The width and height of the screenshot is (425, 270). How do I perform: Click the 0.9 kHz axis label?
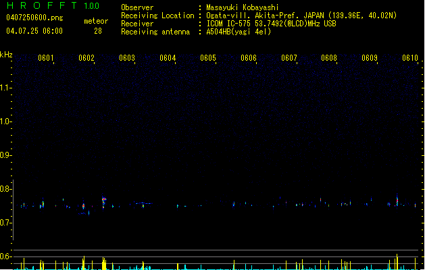click(5, 155)
